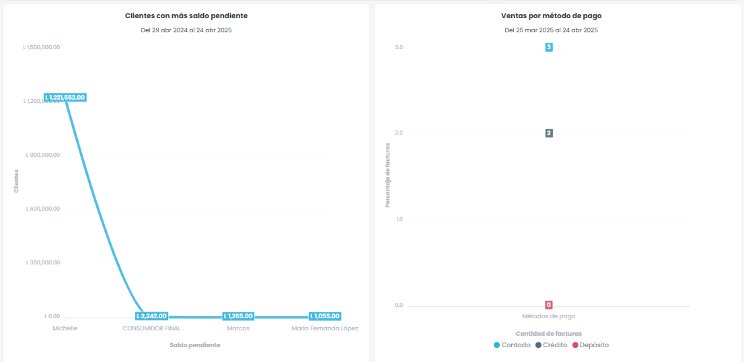This screenshot has height=362, width=744.
Task: Click the blue data label showing 3
Action: point(549,47)
